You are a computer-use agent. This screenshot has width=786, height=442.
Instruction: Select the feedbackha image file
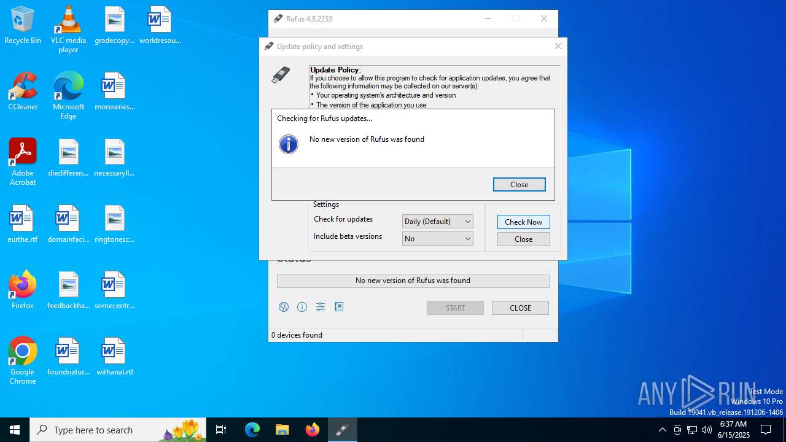tap(68, 290)
